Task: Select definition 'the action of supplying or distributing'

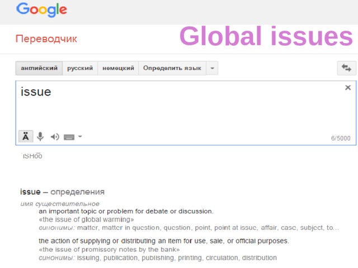Action: pyautogui.click(x=164, y=241)
